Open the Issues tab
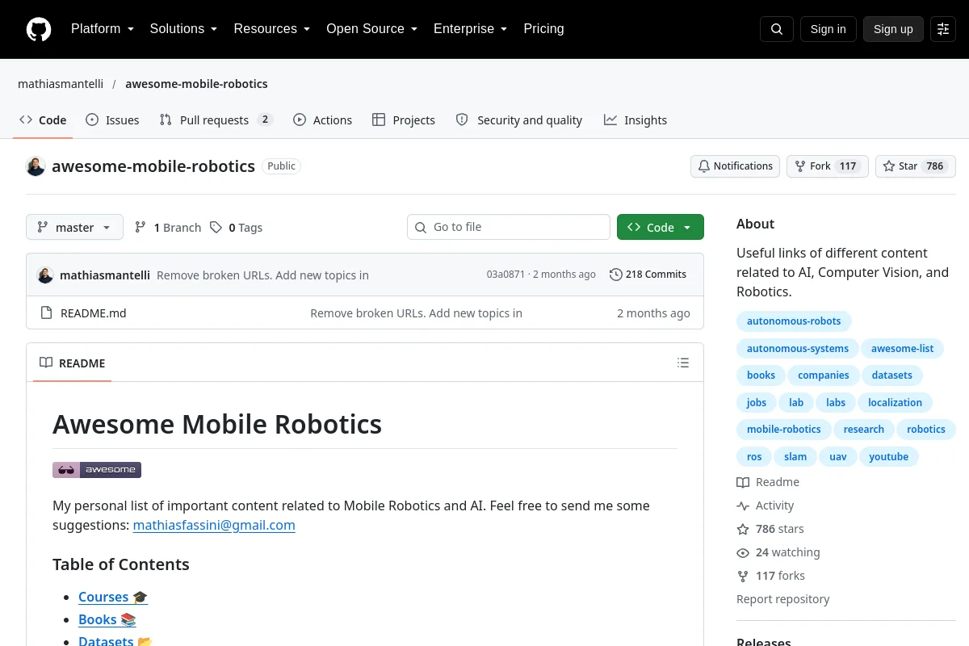969x646 pixels. point(112,120)
